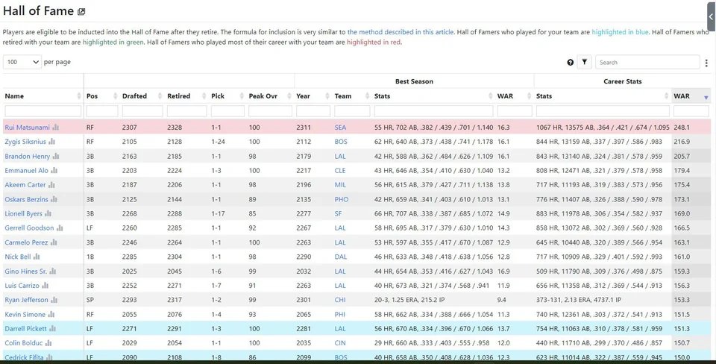Open CHI team link in Jefferson row

pyautogui.click(x=340, y=300)
